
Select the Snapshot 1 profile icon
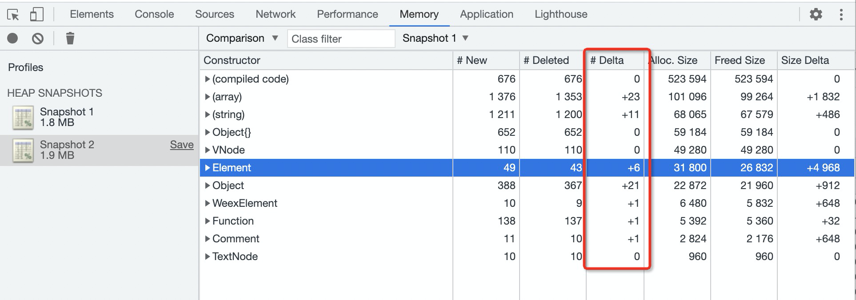click(23, 118)
